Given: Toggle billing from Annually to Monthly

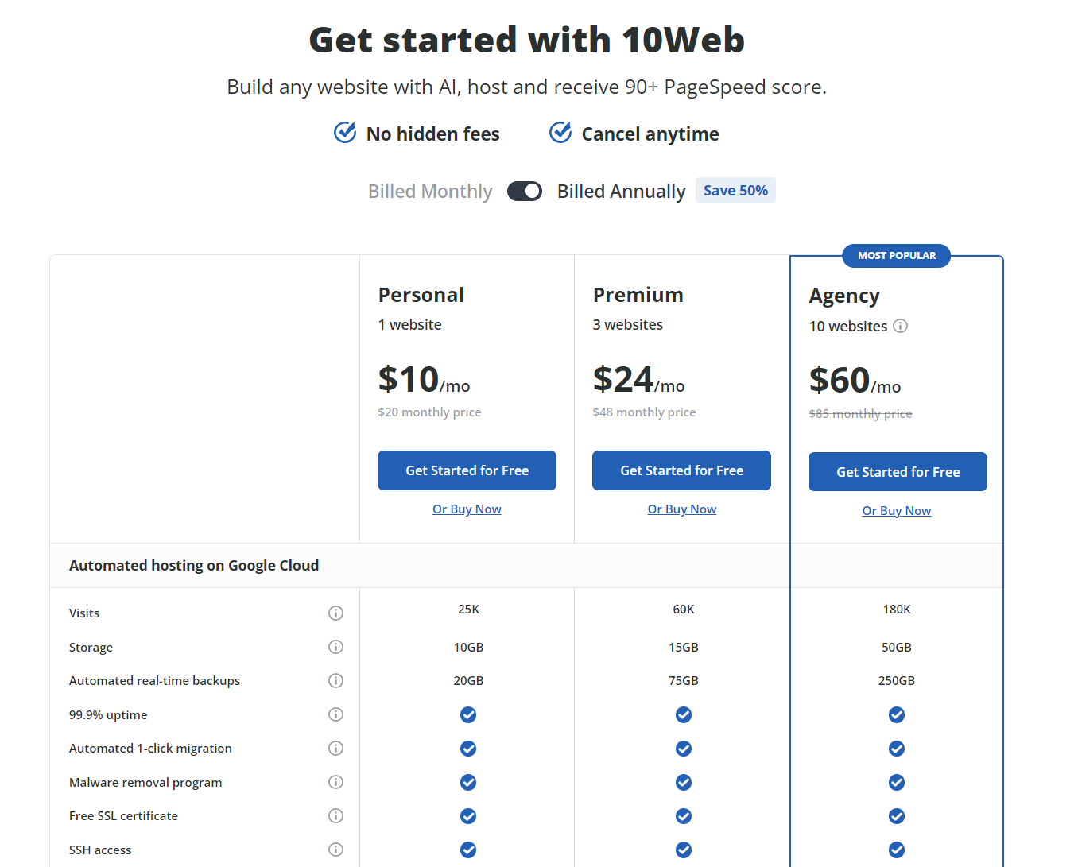Looking at the screenshot, I should (524, 191).
